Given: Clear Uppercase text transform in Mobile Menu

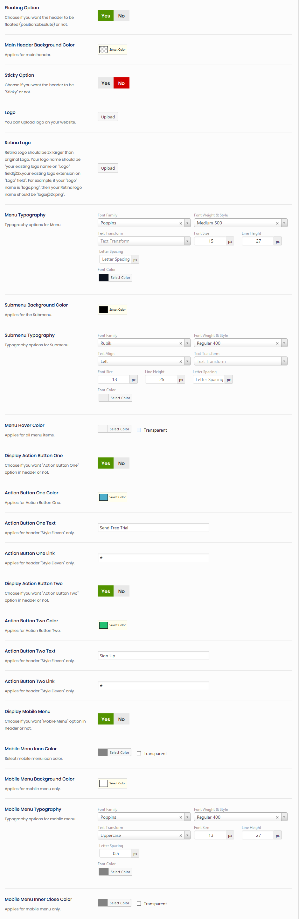Looking at the screenshot, I should 180,836.
